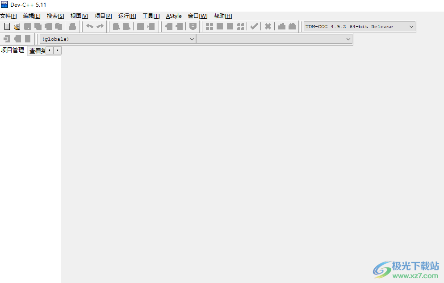Click the left tab scroll arrow
The image size is (444, 283).
(x=50, y=50)
